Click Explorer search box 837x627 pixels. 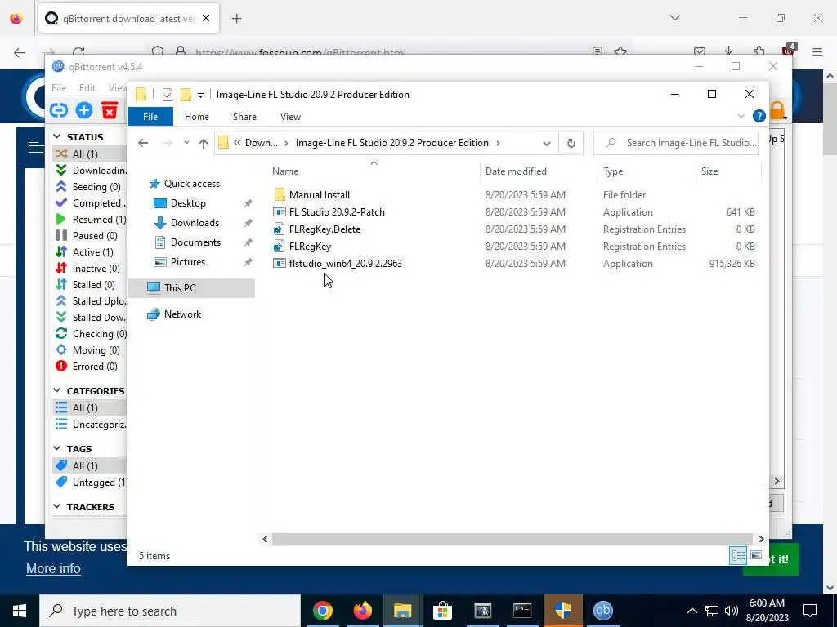(676, 143)
